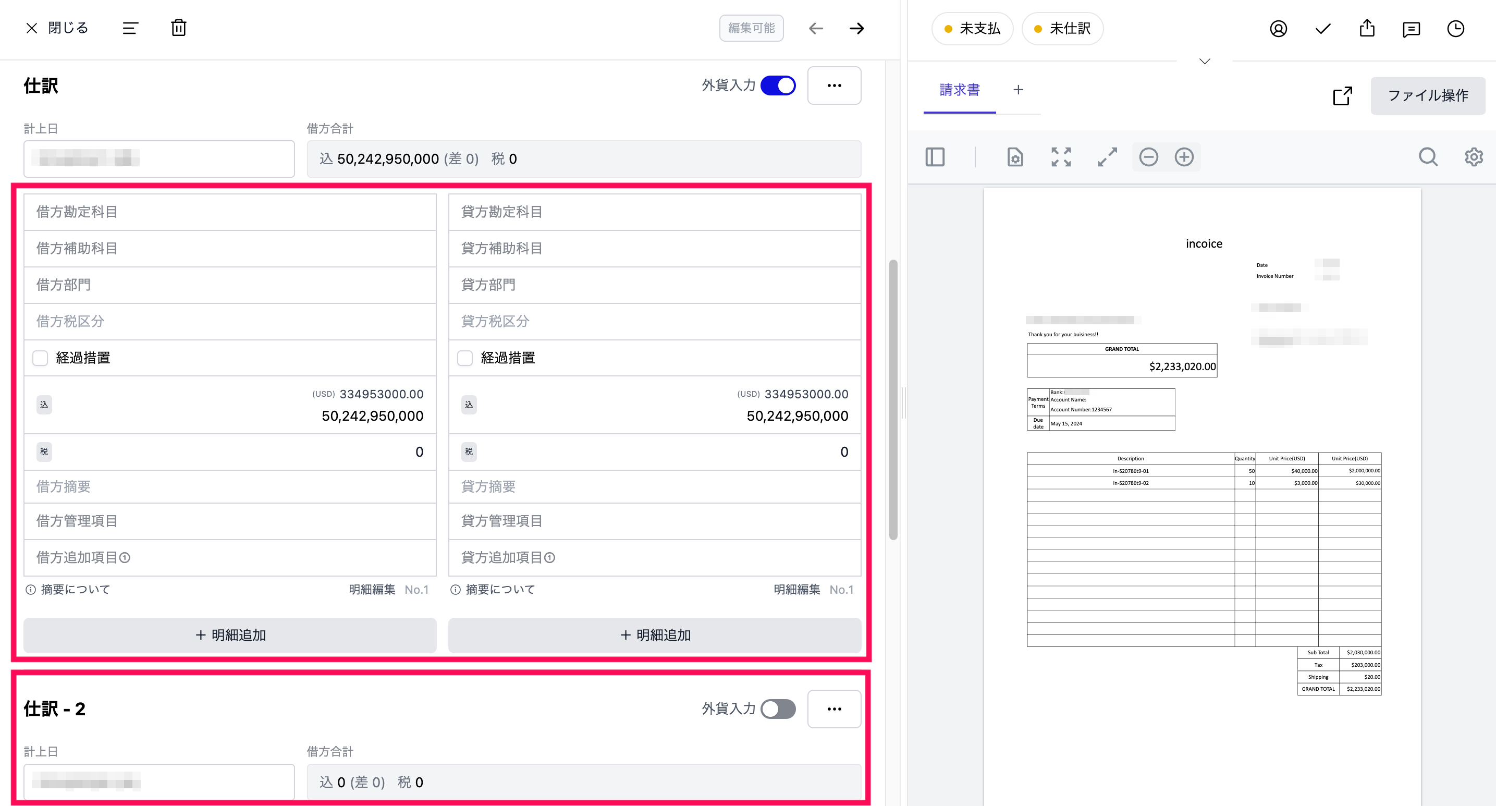Click the 借方追加項目① field
Viewport: 1496px width, 806px height.
[230, 558]
